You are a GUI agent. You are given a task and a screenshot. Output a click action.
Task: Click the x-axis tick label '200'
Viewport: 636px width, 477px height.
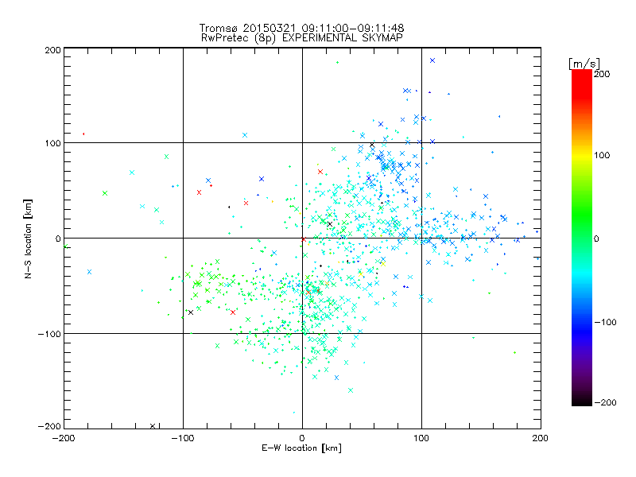point(541,439)
